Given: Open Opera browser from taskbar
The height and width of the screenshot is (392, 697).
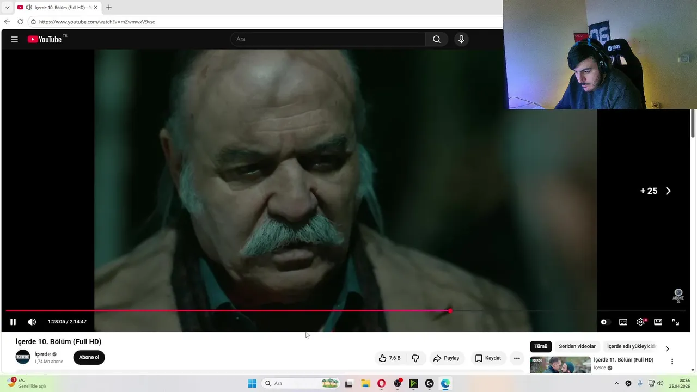Looking at the screenshot, I should click(381, 383).
